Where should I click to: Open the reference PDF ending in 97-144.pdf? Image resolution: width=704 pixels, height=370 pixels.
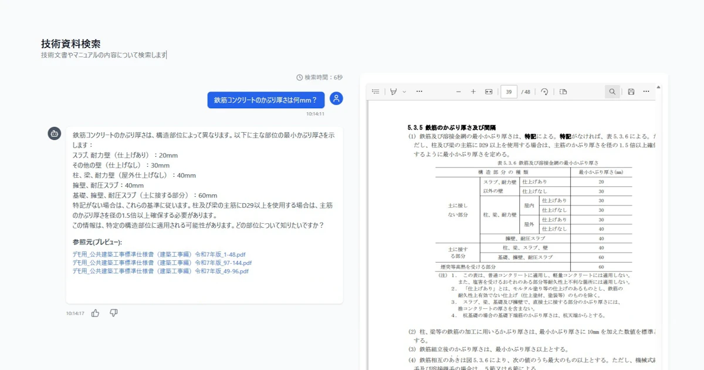pos(162,263)
